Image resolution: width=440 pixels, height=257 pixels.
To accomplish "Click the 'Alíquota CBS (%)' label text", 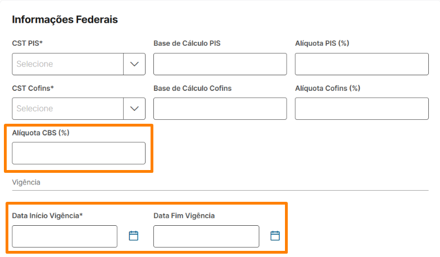I will pos(41,133).
